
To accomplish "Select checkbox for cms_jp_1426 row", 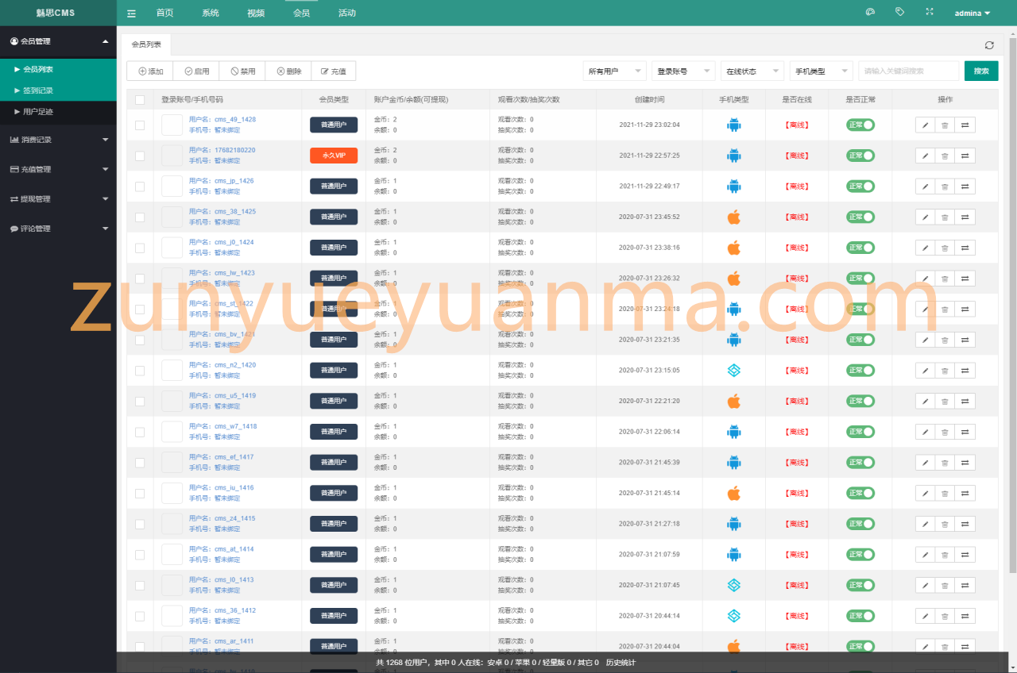I will [140, 187].
